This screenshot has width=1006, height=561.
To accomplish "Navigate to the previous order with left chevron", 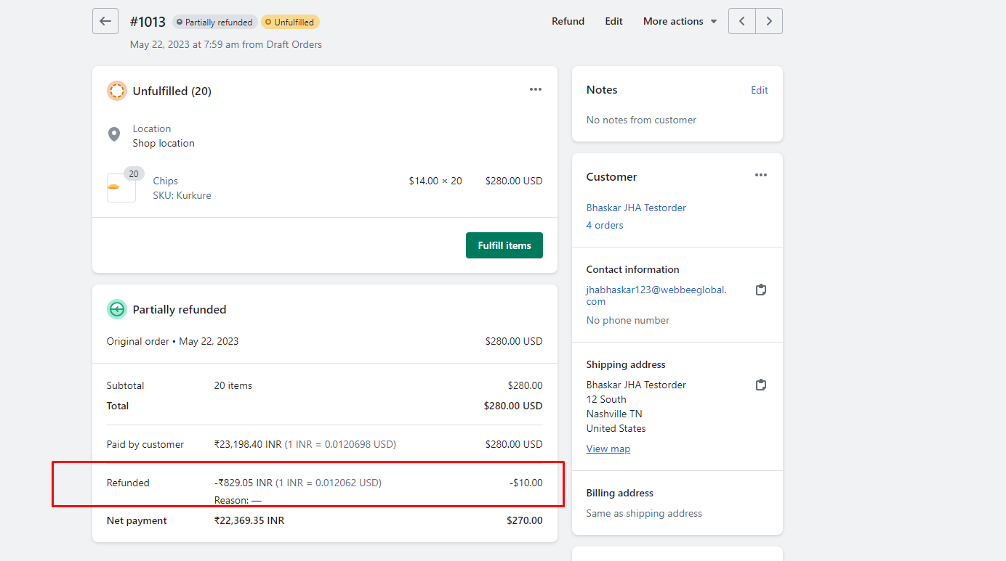I will pyautogui.click(x=741, y=21).
